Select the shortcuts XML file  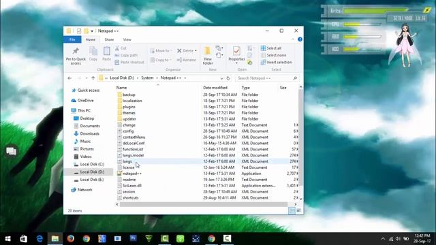[127, 198]
